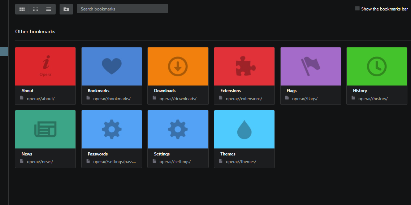The image size is (411, 205).
Task: Switch to list view layout
Action: pyautogui.click(x=49, y=9)
